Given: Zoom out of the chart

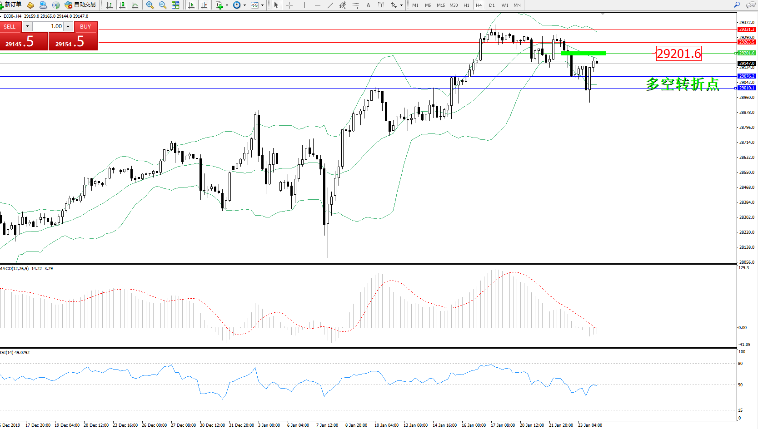Looking at the screenshot, I should [162, 5].
